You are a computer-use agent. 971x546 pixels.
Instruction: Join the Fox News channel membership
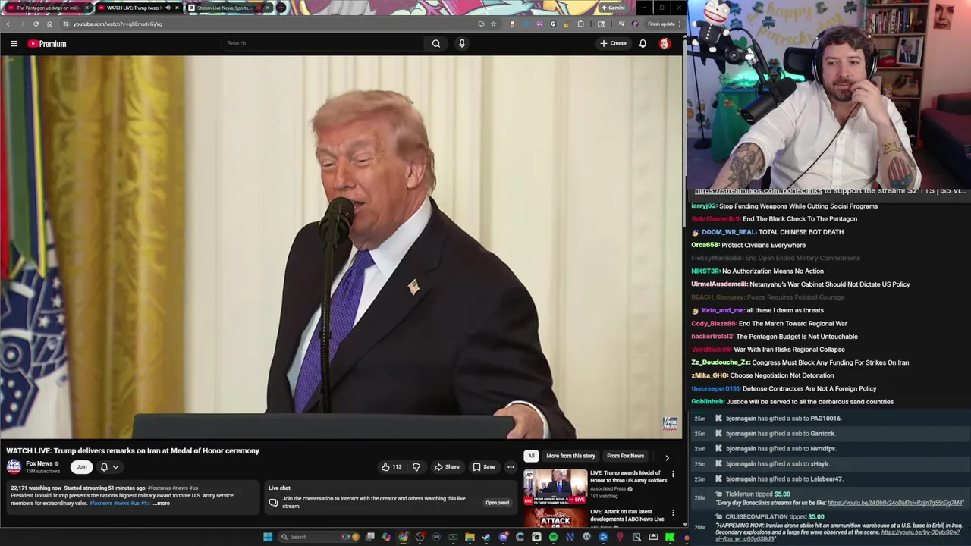coord(81,466)
